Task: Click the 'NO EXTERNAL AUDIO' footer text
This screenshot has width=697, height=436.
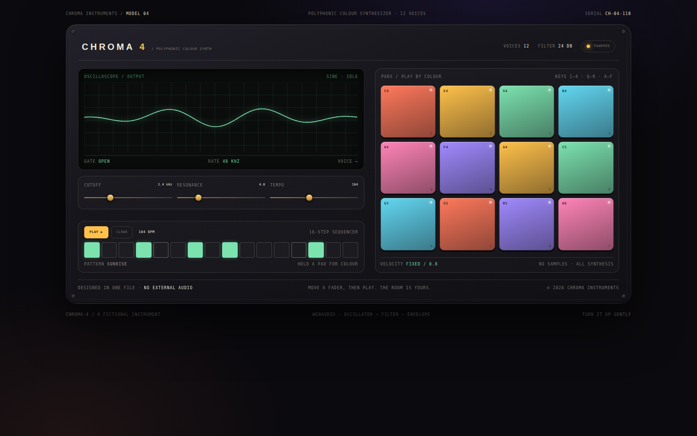Action: point(168,288)
